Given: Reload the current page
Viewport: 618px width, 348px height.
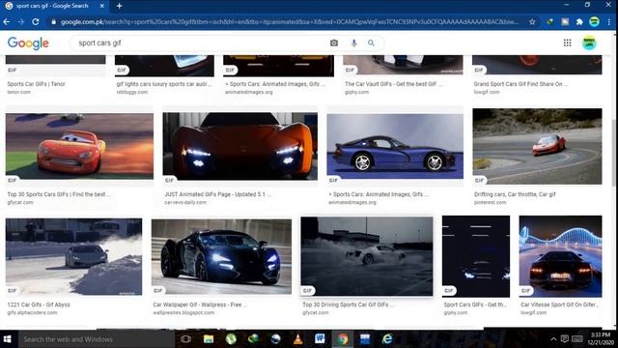Looking at the screenshot, I should pyautogui.click(x=36, y=22).
